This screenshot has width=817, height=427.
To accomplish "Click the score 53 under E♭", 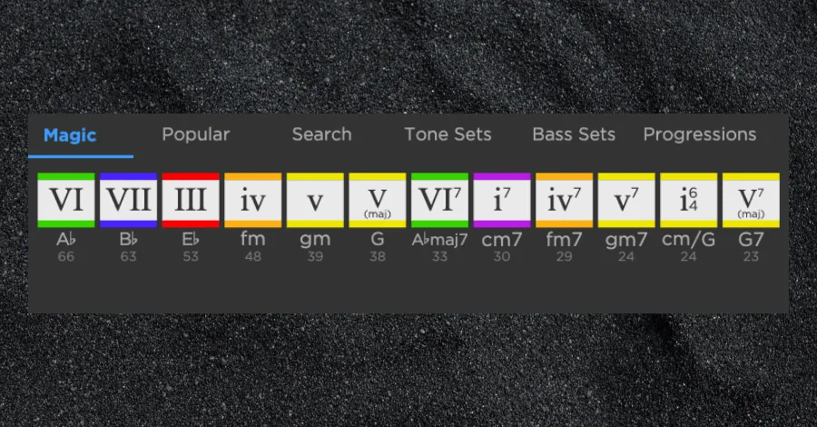I will tap(191, 256).
